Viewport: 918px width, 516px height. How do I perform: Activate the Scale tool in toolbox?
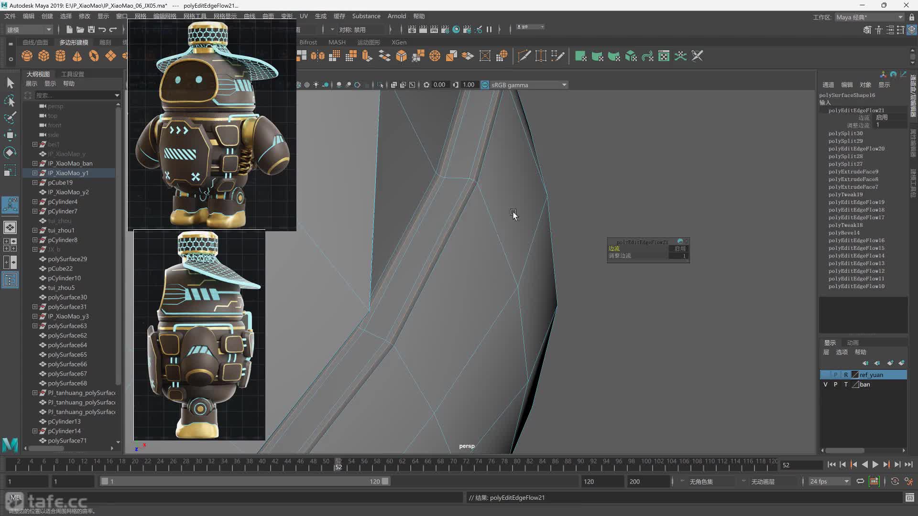coord(10,171)
